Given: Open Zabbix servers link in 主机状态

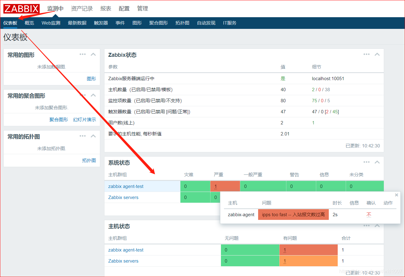Looking at the screenshot, I should pos(123,261).
